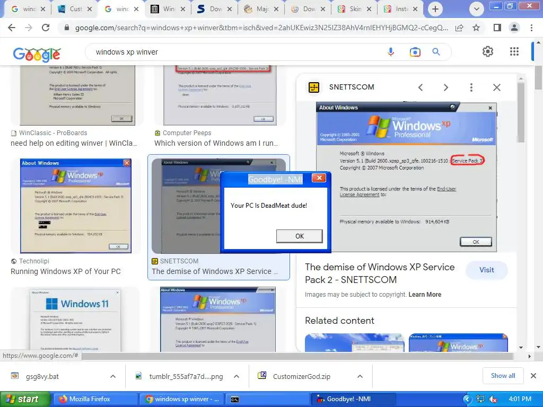Open Google settings gear
Viewport: 543px width, 407px height.
tap(488, 51)
